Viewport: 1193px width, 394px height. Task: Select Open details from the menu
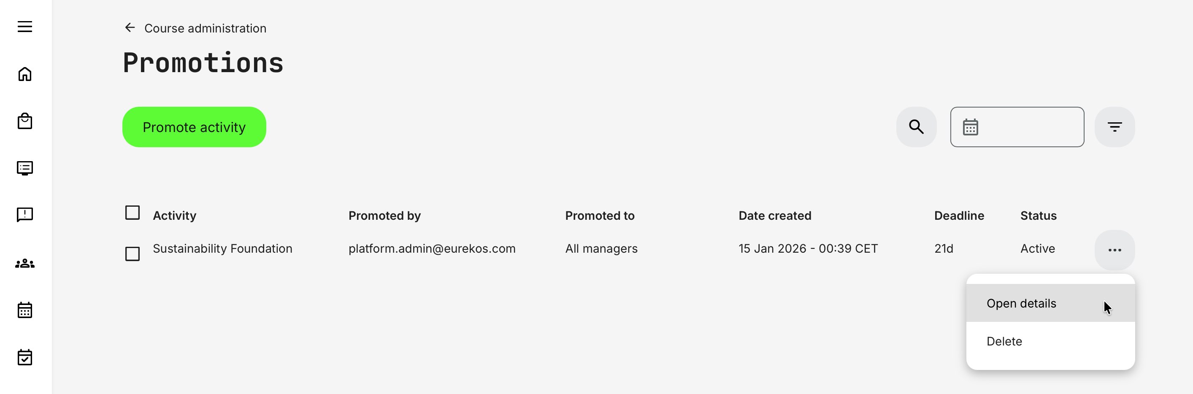[x=1021, y=303]
